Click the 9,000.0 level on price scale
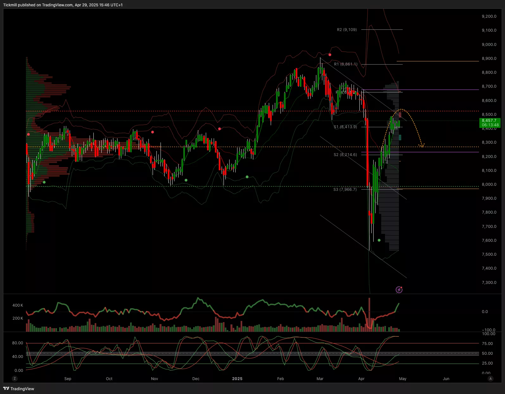Screen dimensions: 505x394 [489, 45]
